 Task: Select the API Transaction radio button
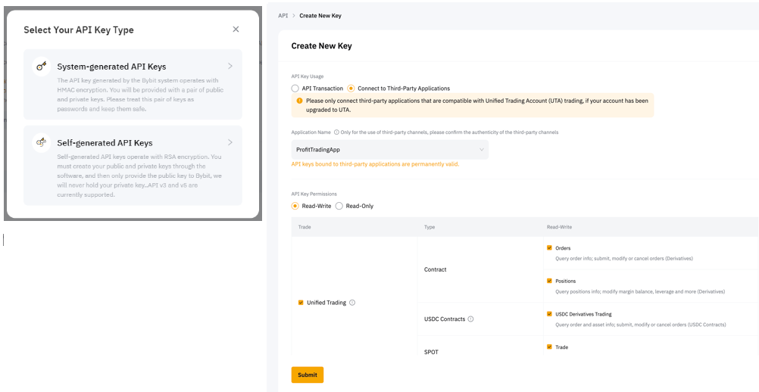pos(295,89)
